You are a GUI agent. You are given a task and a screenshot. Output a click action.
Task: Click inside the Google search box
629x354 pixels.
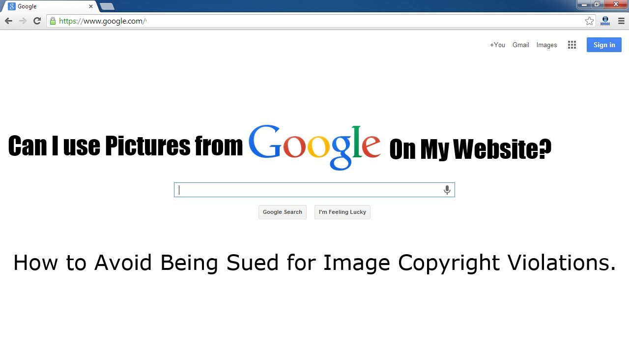click(314, 190)
